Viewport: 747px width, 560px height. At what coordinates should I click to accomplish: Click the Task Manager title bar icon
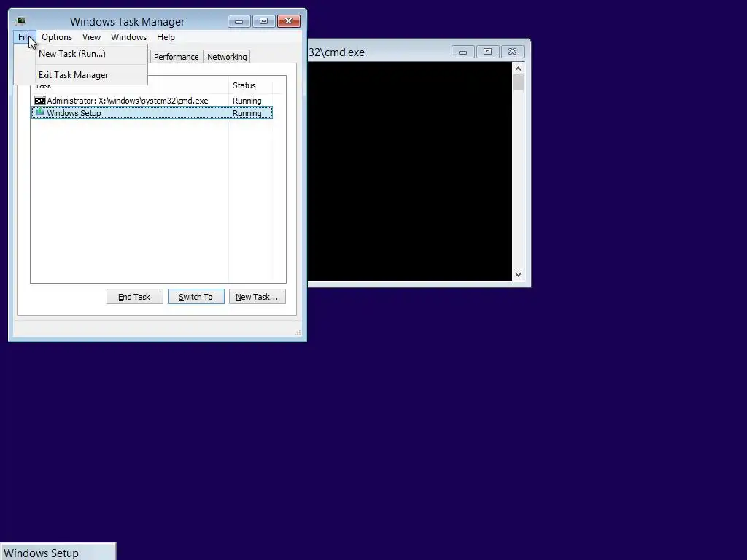(x=20, y=21)
